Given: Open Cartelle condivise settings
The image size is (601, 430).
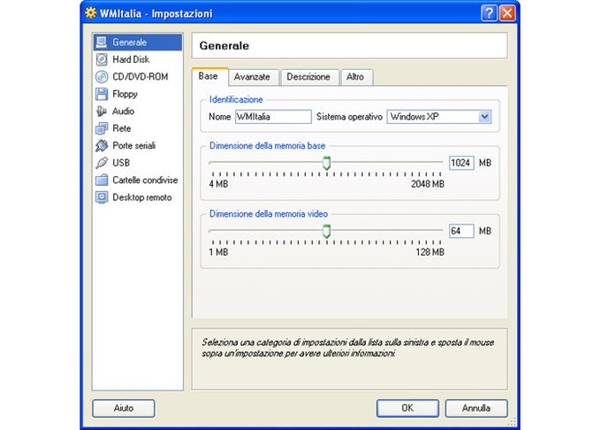Looking at the screenshot, I should (x=138, y=180).
